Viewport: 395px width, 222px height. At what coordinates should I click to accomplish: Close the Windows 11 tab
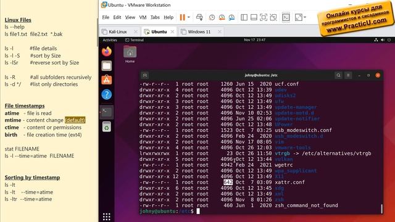(220, 31)
